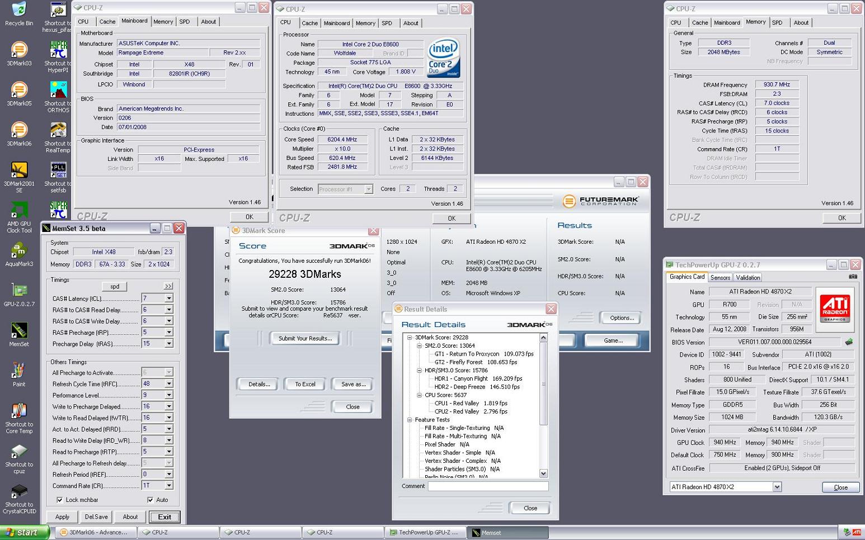This screenshot has height=540, width=865.
Task: Click the Options... button in 3DMark06
Action: (622, 318)
